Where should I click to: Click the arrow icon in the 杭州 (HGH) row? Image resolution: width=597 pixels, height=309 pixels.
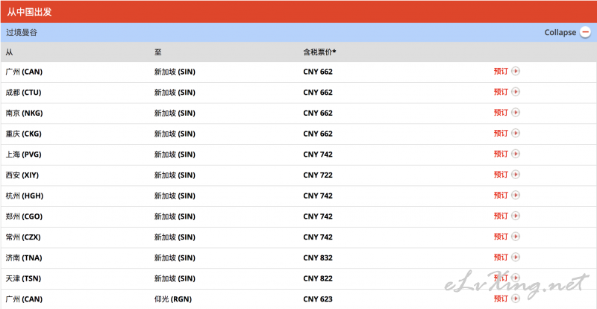tap(515, 195)
